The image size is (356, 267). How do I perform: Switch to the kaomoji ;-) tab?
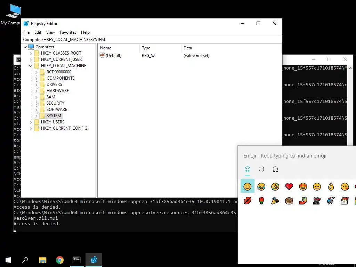[261, 169]
